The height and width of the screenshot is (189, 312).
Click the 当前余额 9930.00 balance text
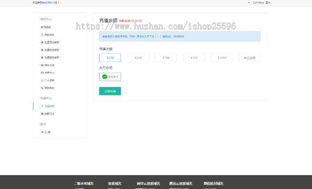[130, 21]
